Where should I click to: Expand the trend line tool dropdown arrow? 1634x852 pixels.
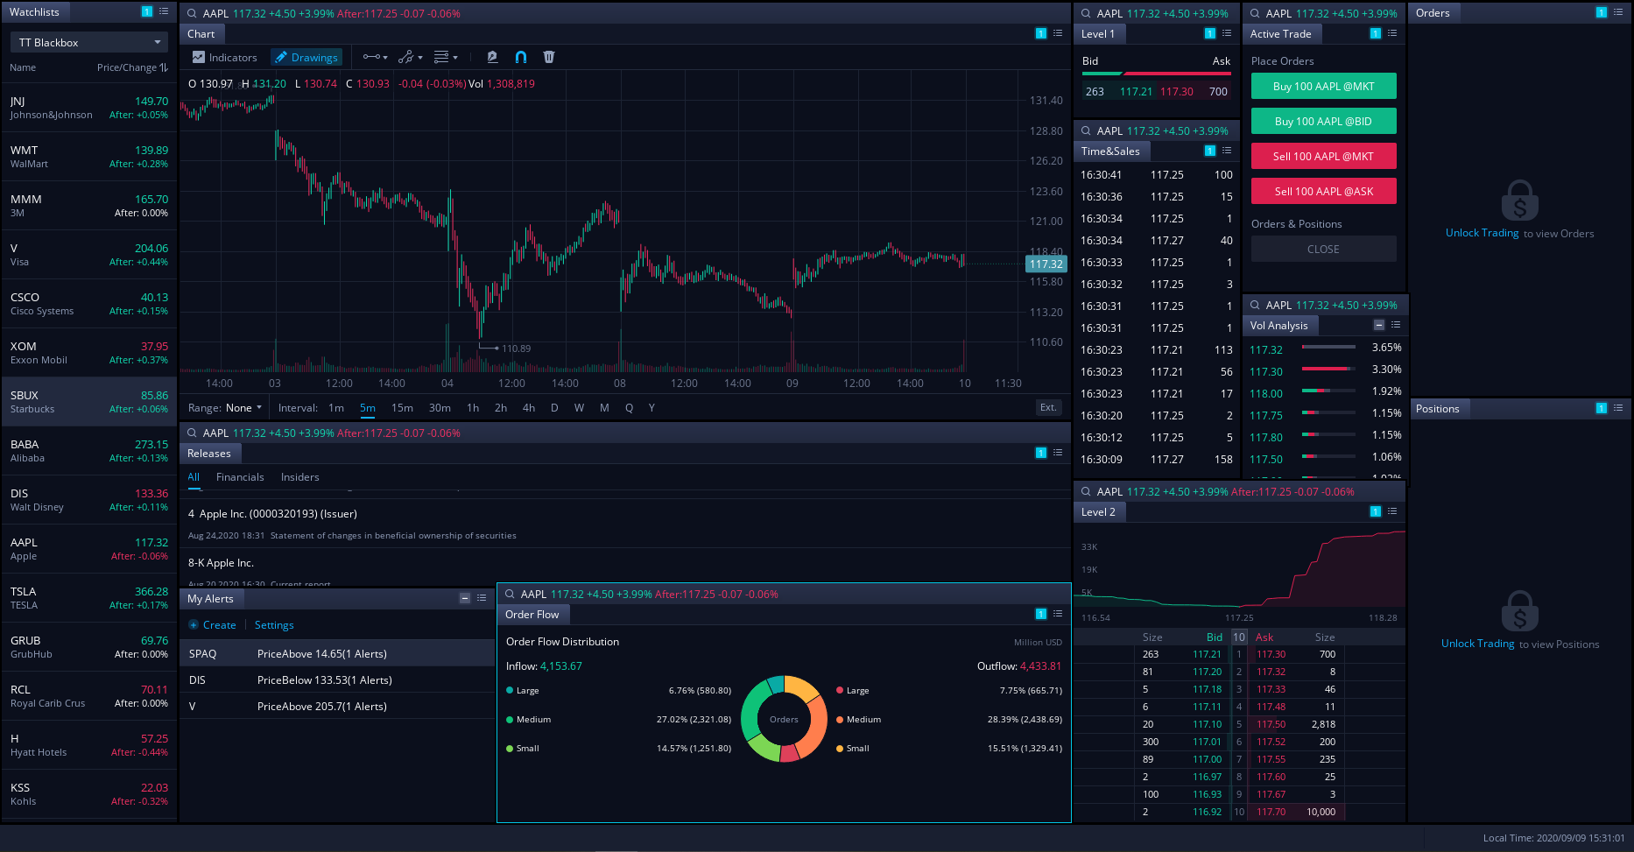pos(385,58)
